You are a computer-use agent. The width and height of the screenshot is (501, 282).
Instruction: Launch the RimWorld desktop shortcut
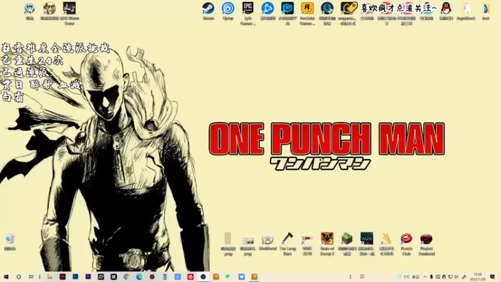268,241
